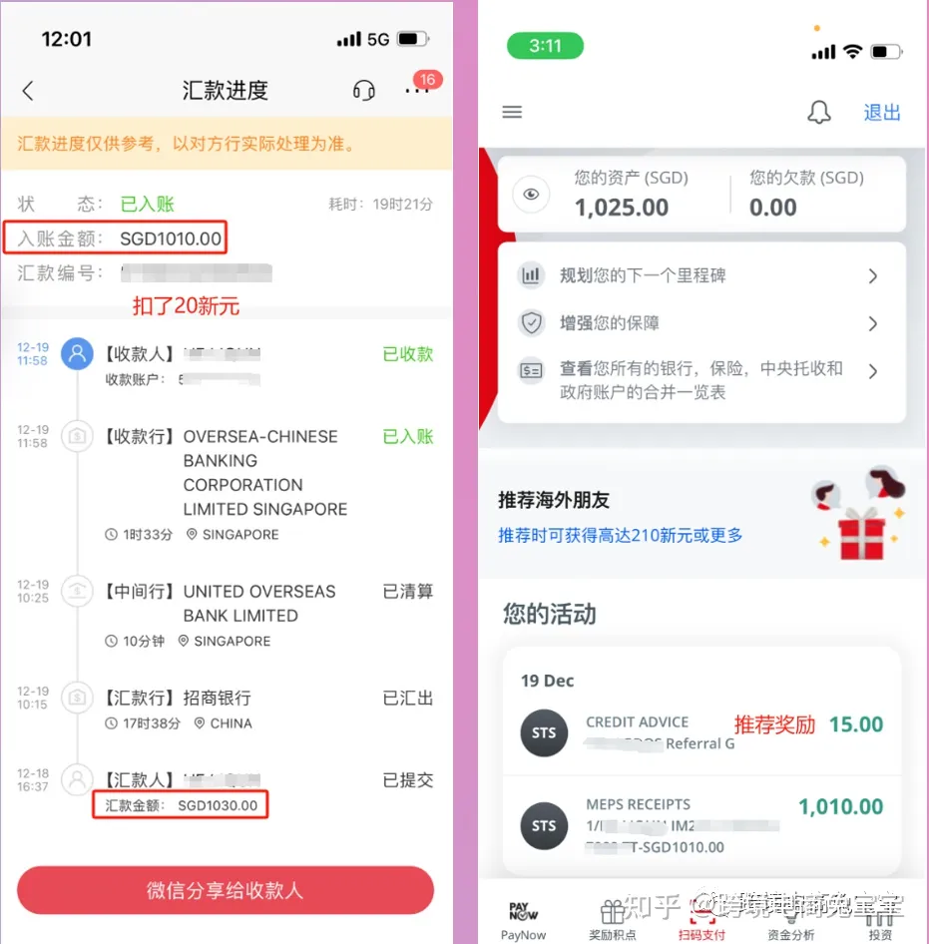The image size is (929, 944).
Task: Toggle the eye icon to hide asset balance
Action: point(531,194)
